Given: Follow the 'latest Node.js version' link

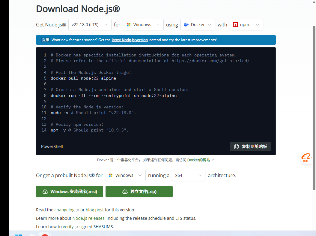Looking at the screenshot, I should [x=130, y=40].
